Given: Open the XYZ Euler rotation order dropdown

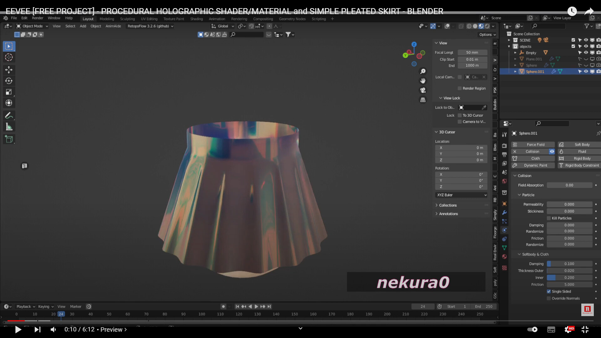Looking at the screenshot, I should (x=461, y=195).
